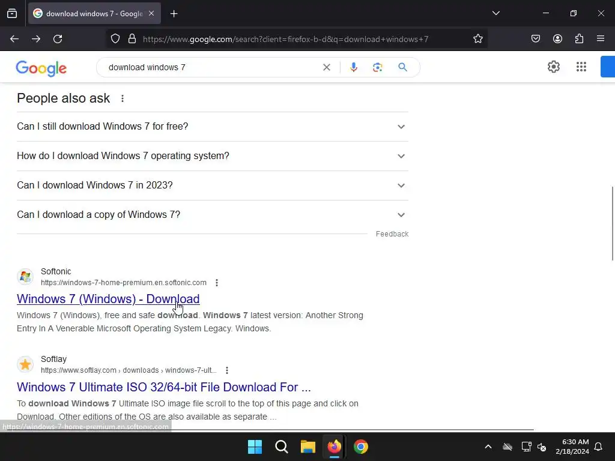Open Save to Pocket icon
The width and height of the screenshot is (615, 461).
coord(535,38)
